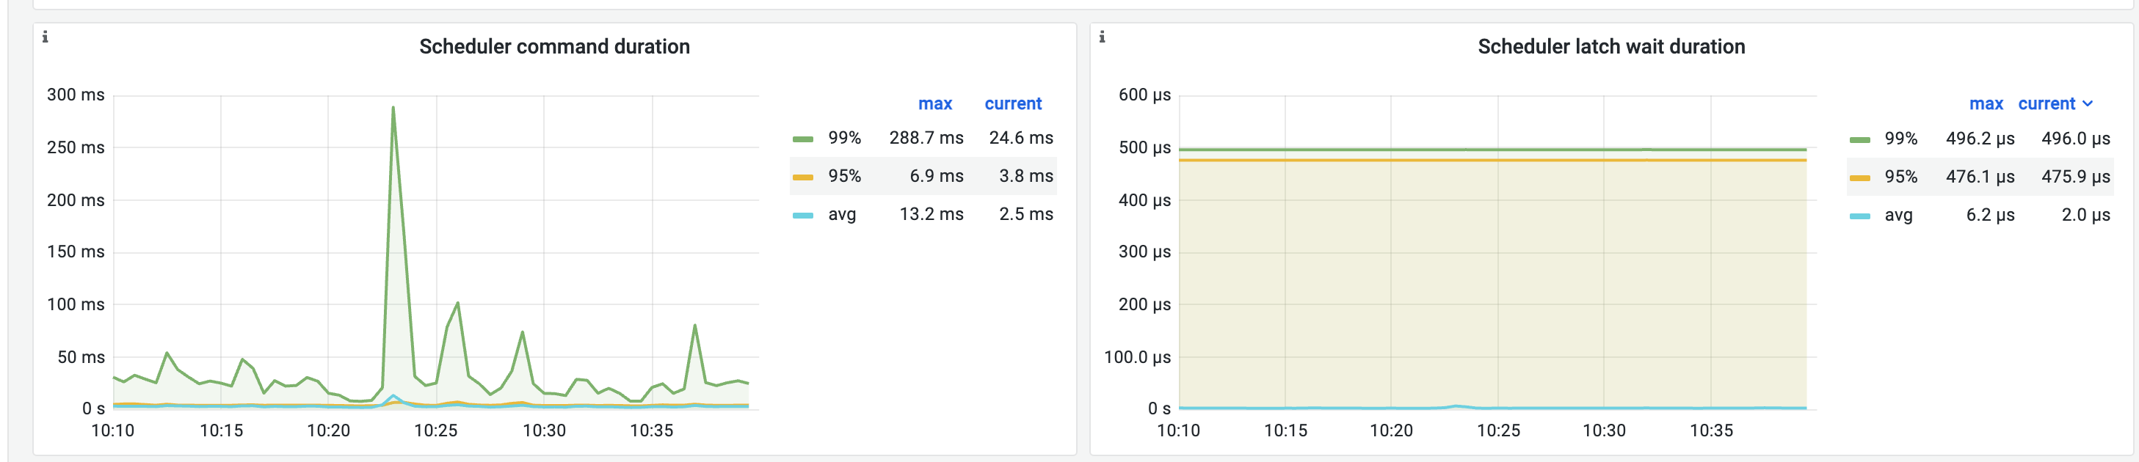Sort command duration legend by current column
The height and width of the screenshot is (462, 2139).
pos(1012,103)
